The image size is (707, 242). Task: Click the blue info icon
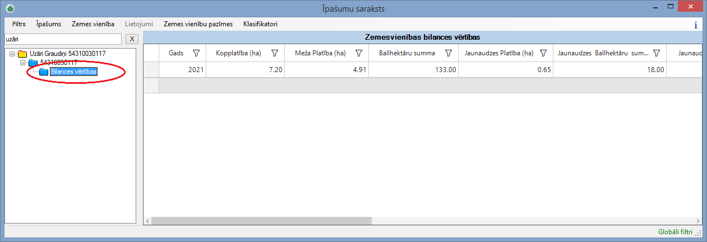tap(696, 25)
